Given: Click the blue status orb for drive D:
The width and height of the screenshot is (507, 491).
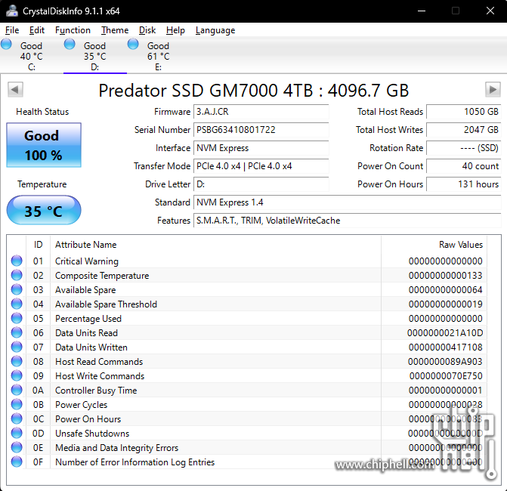Looking at the screenshot, I should point(70,44).
